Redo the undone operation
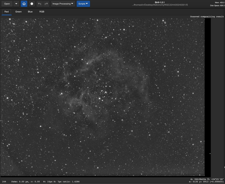The height and width of the screenshot is (184, 225). click(x=46, y=4)
